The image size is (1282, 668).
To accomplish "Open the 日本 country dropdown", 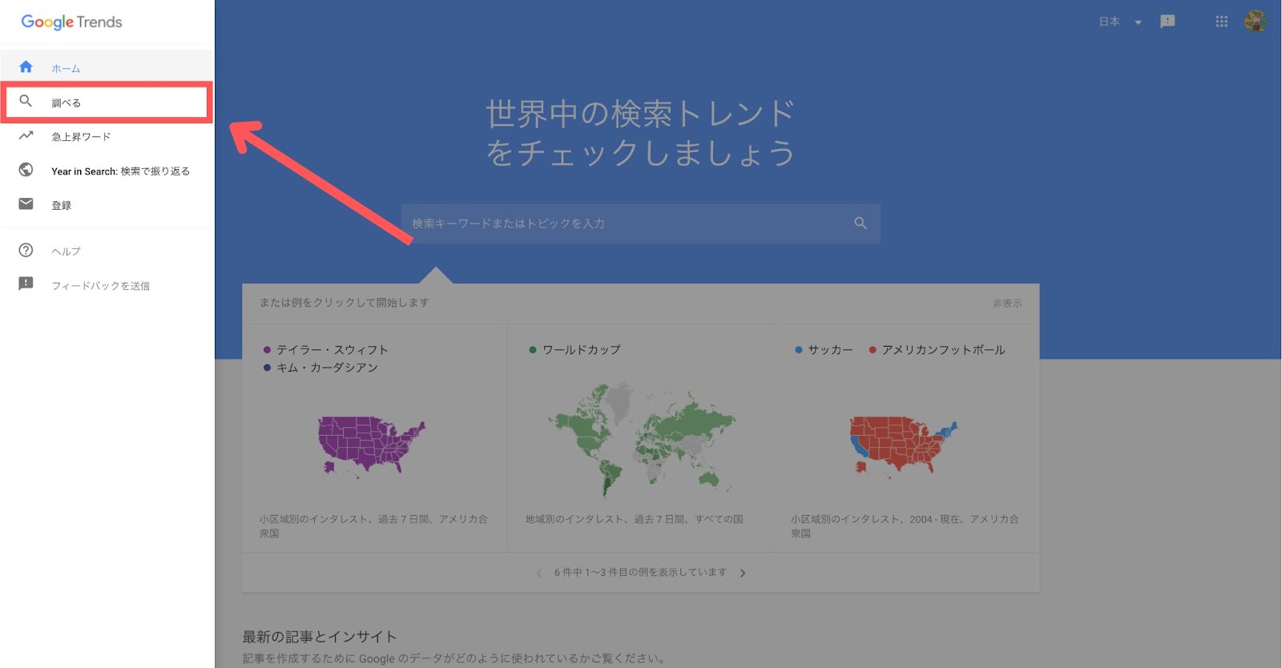I will click(x=1120, y=22).
